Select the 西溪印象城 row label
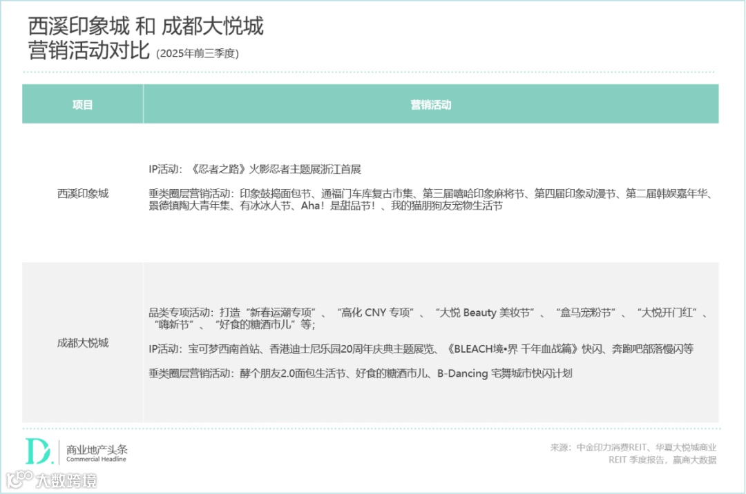This screenshot has height=494, width=746. coord(83,193)
